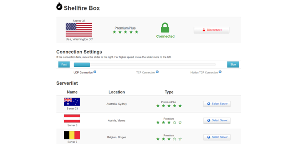Click the Type column header

tap(169, 92)
